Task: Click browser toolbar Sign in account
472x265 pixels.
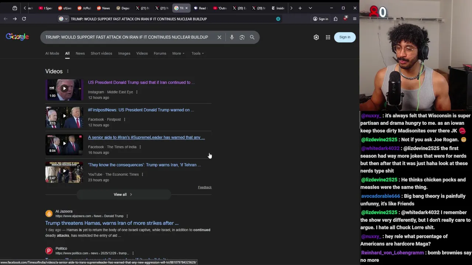Action: coord(320,19)
